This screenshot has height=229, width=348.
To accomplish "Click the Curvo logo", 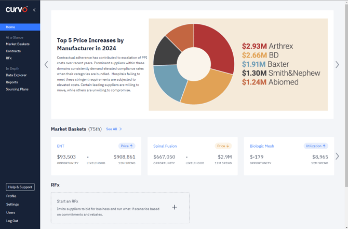I will pos(17,9).
